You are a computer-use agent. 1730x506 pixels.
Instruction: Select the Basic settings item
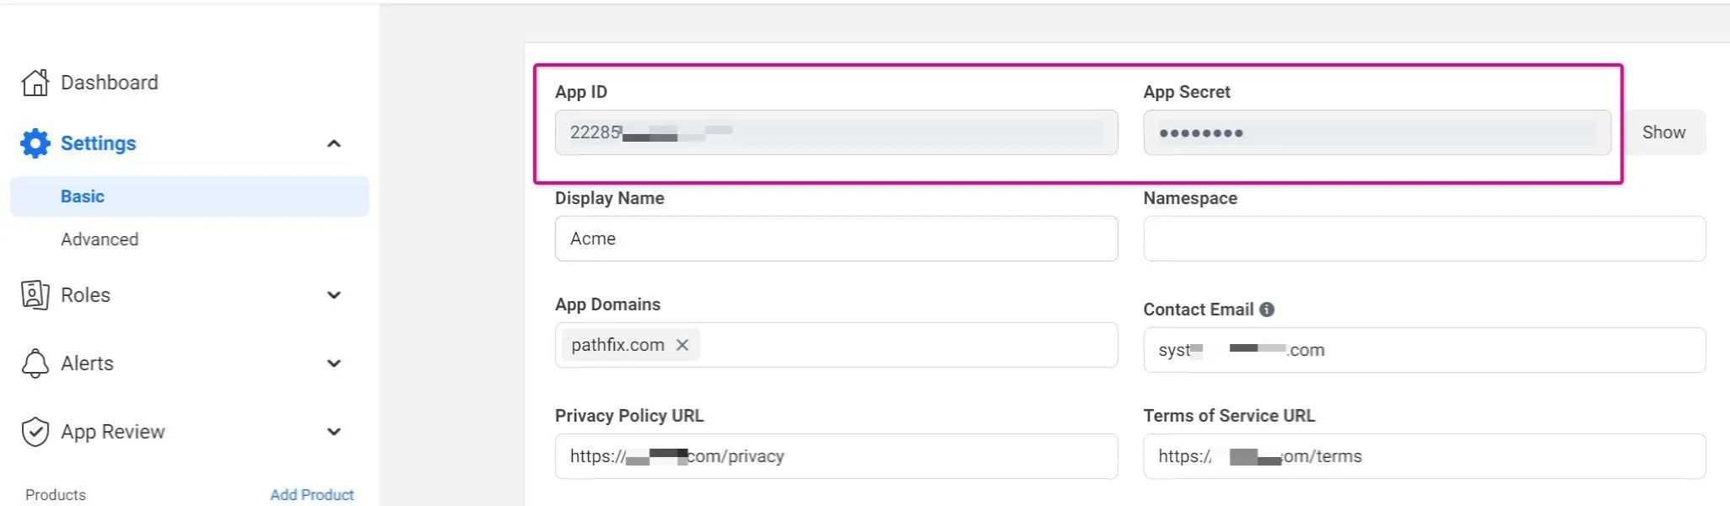(190, 196)
